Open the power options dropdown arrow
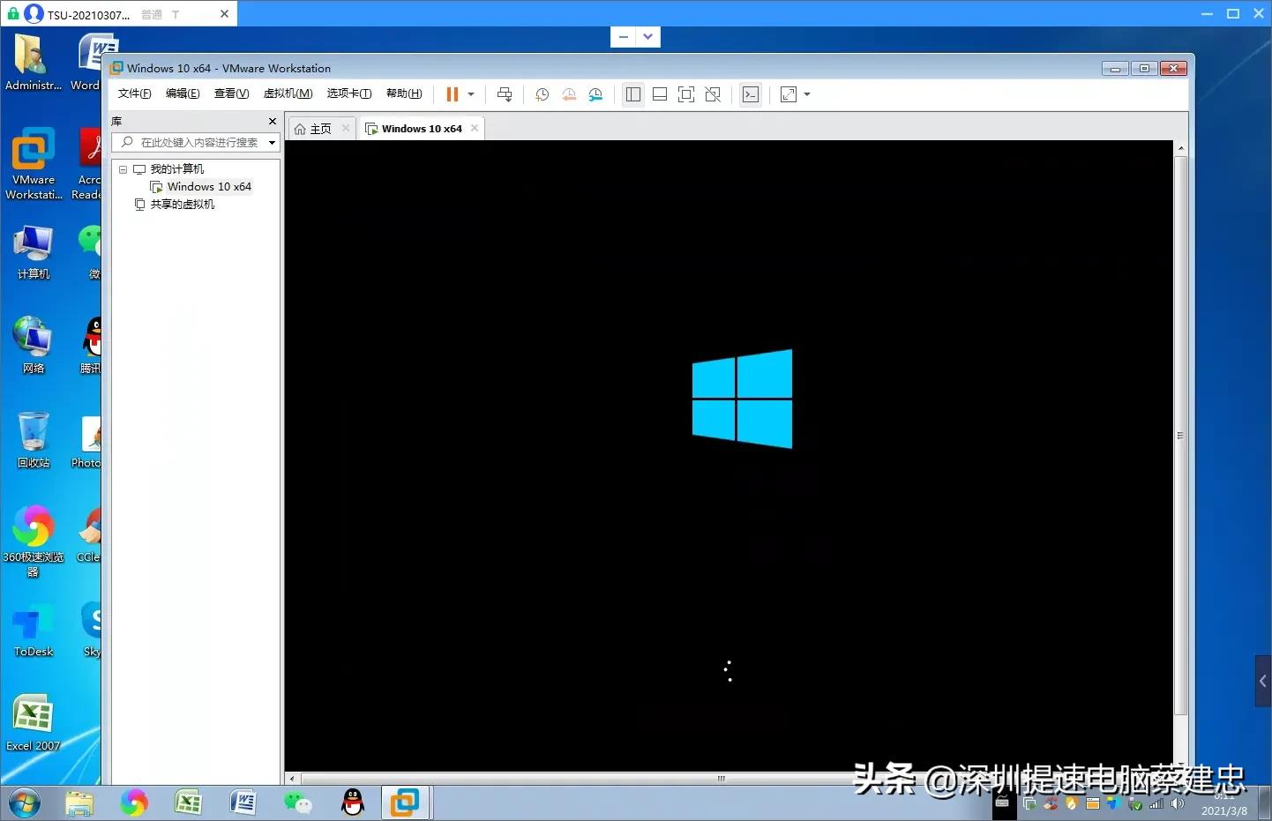This screenshot has height=821, width=1272. coord(471,94)
